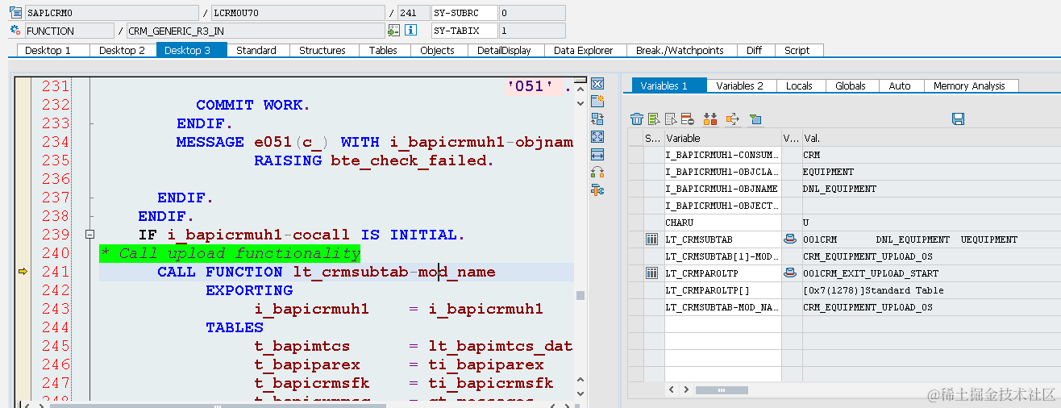Click the I_BAPICRMUH1-OBJNAME variable cell
Viewport: 1061px width, 408px height.
click(722, 189)
